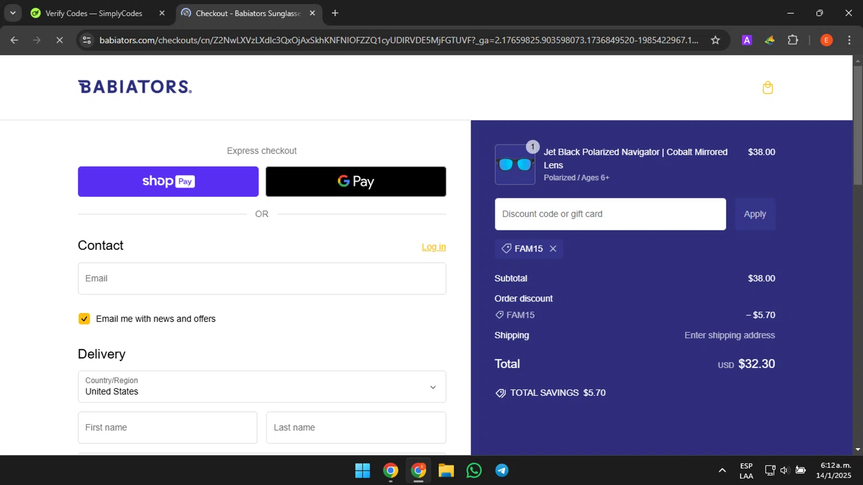Uncheck Email me with news and offers

coord(84,319)
